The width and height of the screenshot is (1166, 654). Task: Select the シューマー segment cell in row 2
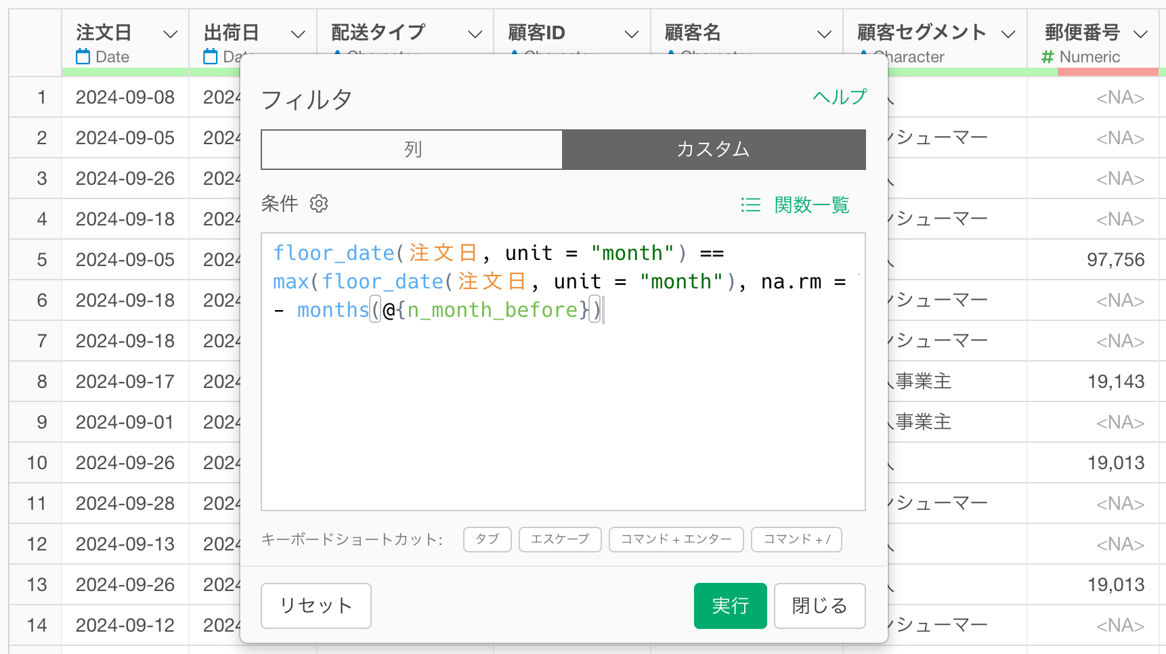tap(957, 138)
